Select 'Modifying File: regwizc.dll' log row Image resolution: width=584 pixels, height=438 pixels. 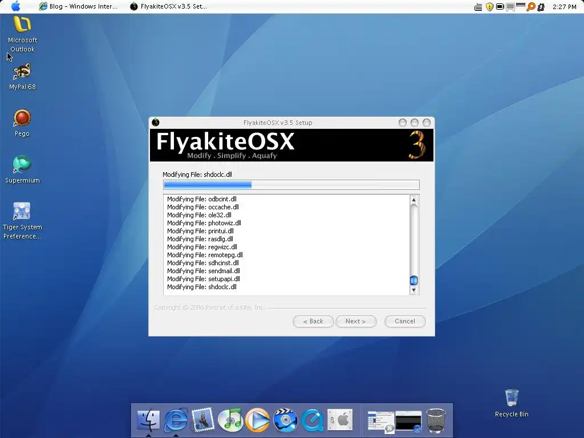click(x=202, y=247)
